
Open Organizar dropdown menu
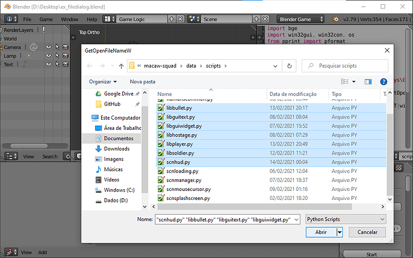click(103, 81)
